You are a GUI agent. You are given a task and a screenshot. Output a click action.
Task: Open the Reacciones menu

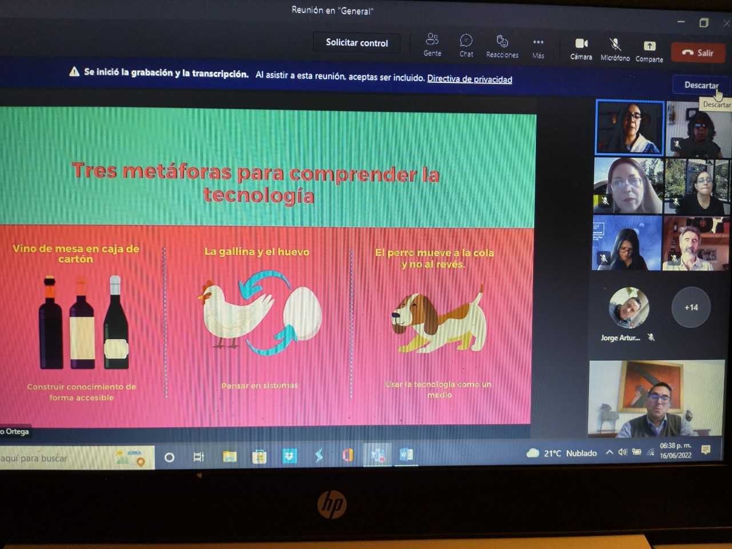(x=502, y=46)
